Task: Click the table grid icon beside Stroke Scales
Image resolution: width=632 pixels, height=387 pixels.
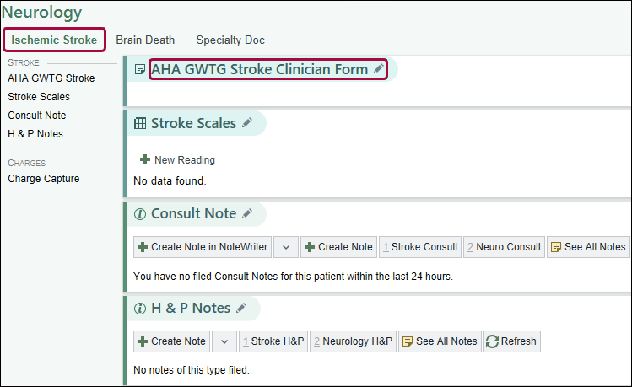Action: click(140, 123)
